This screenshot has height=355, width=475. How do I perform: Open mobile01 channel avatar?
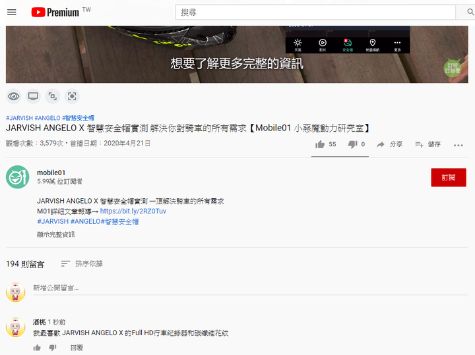tap(18, 177)
